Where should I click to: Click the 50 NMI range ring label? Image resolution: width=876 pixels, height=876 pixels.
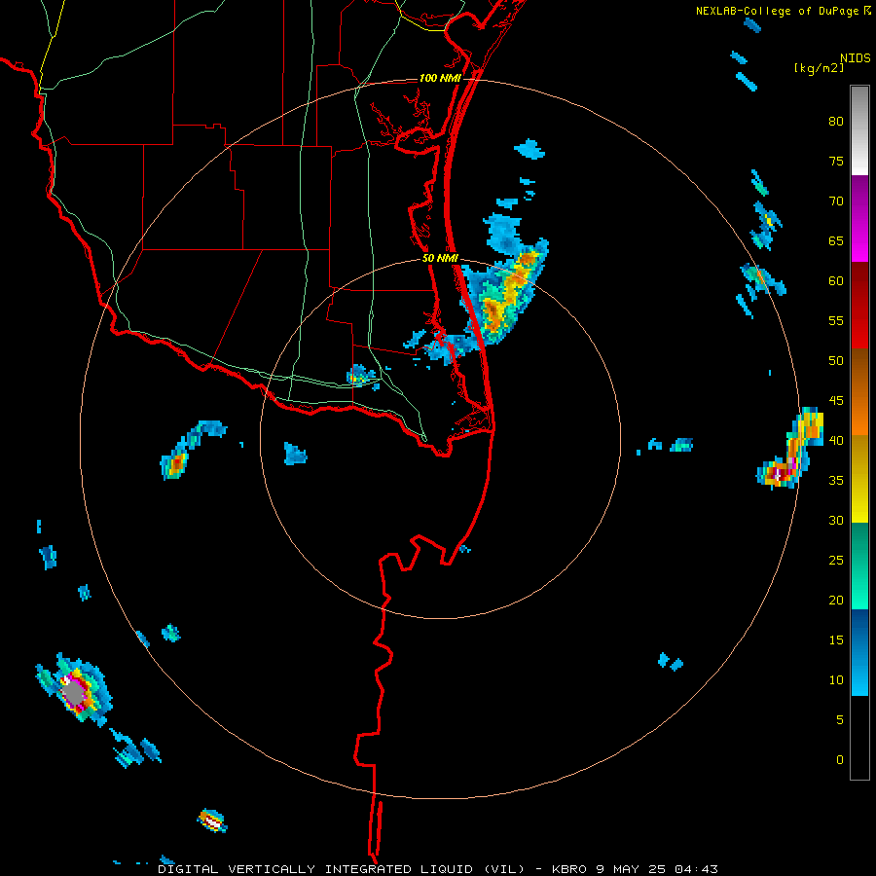pos(440,258)
